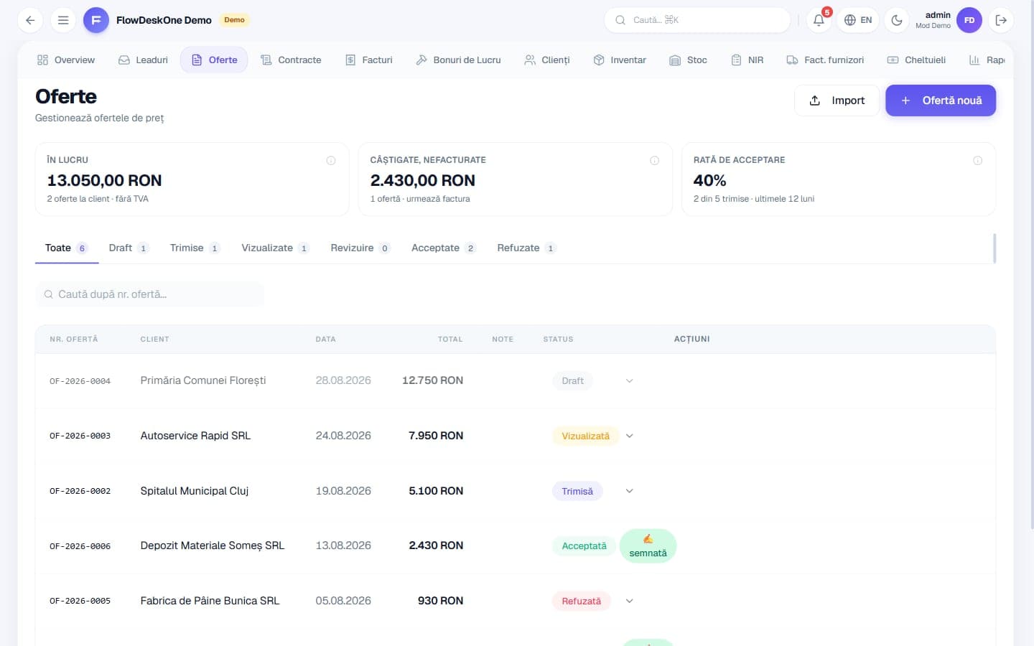Image resolution: width=1034 pixels, height=646 pixels.
Task: Open the NIR section
Action: [x=747, y=60]
